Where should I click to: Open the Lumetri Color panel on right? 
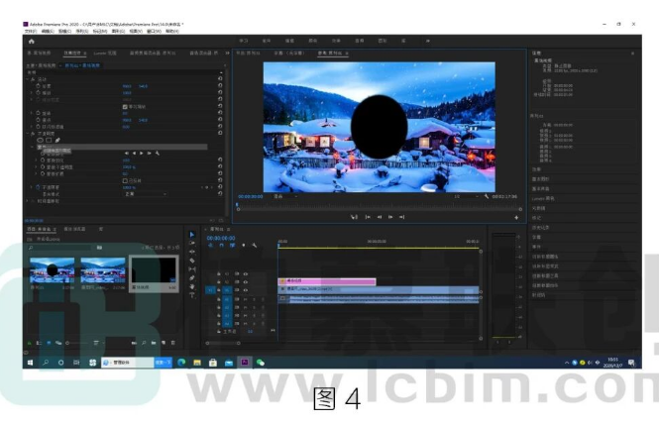[543, 198]
